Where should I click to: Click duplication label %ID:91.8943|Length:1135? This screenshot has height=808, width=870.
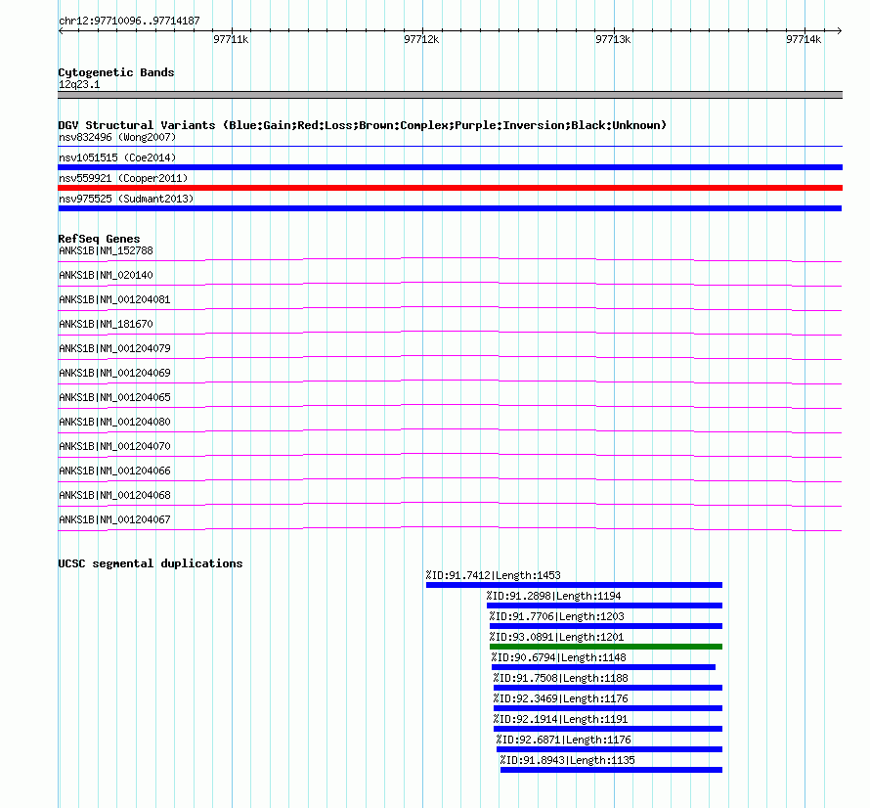point(568,760)
